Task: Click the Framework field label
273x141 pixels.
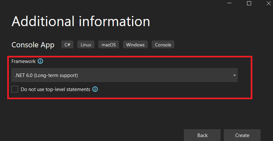Action: 24,61
